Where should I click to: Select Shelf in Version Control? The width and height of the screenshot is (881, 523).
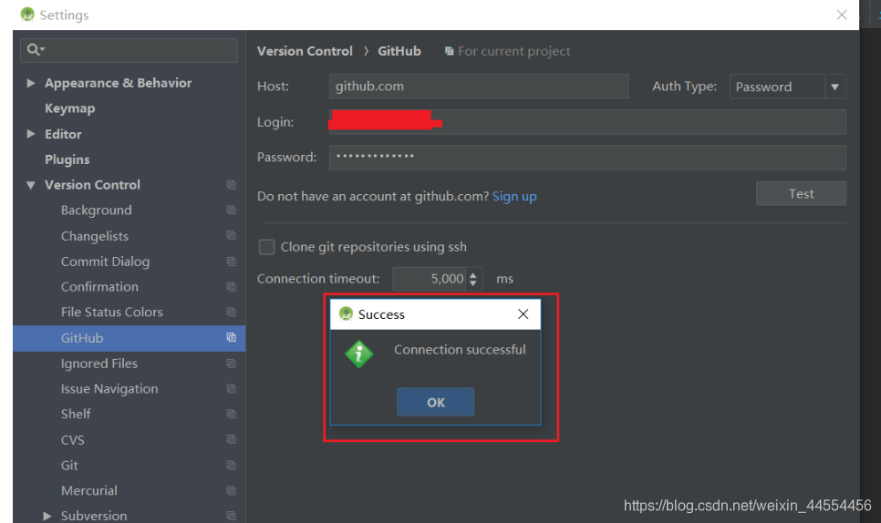pos(76,415)
